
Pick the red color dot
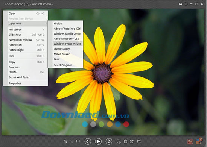click(x=126, y=124)
